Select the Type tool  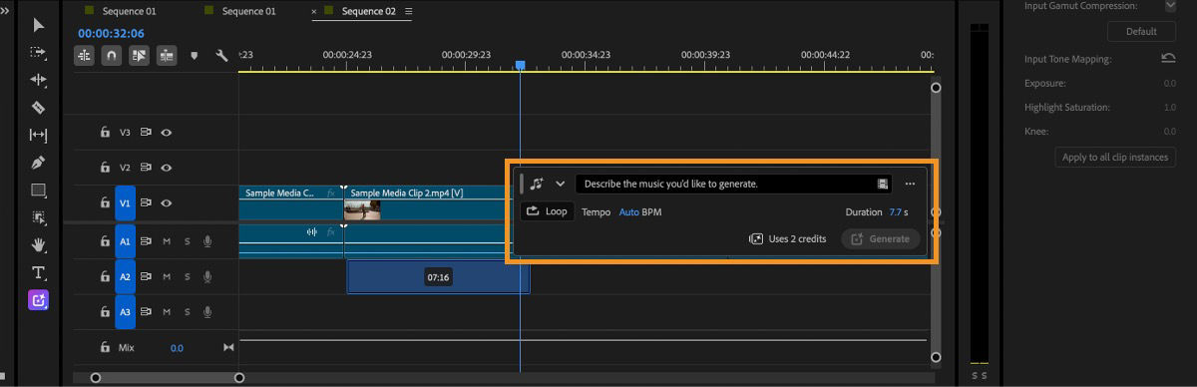tap(38, 272)
